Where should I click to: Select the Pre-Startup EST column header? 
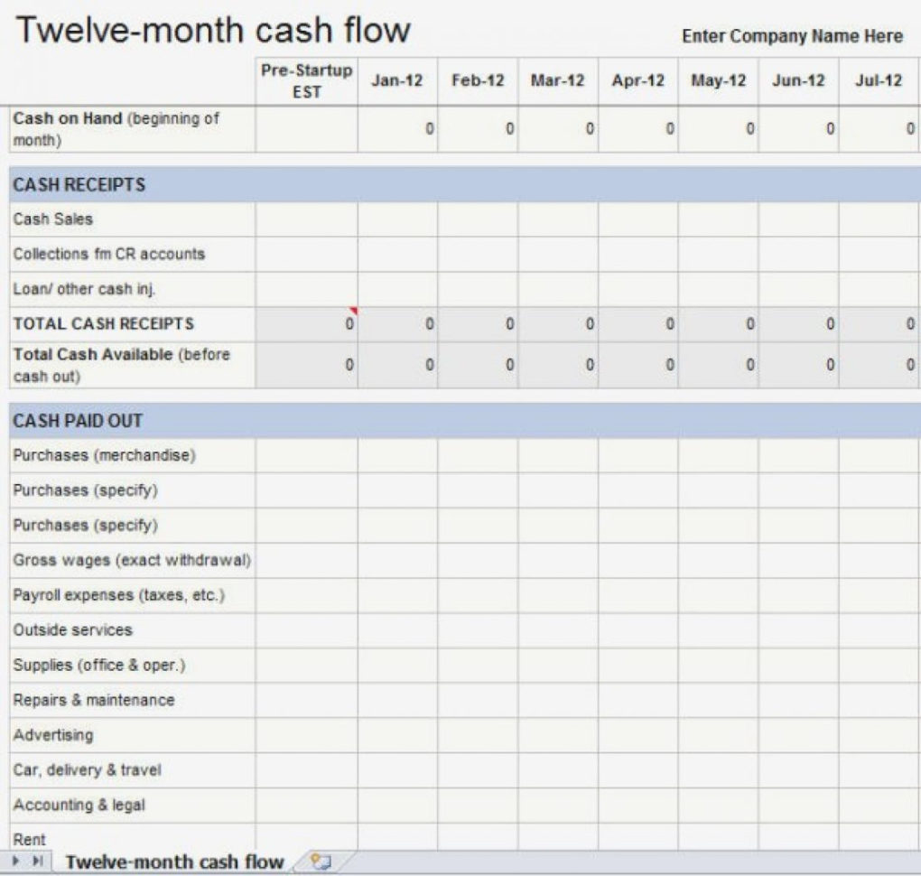pyautogui.click(x=307, y=80)
